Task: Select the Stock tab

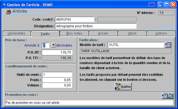Action: (132, 33)
